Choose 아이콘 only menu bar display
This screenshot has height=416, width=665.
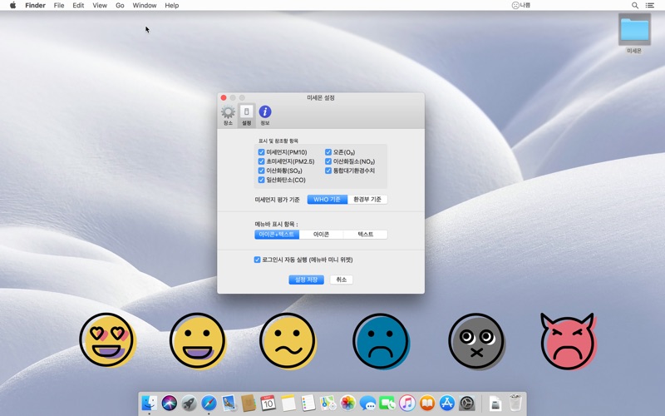[x=321, y=235]
